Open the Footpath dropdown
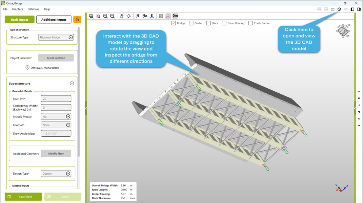This screenshot has height=203, width=363. point(56,125)
